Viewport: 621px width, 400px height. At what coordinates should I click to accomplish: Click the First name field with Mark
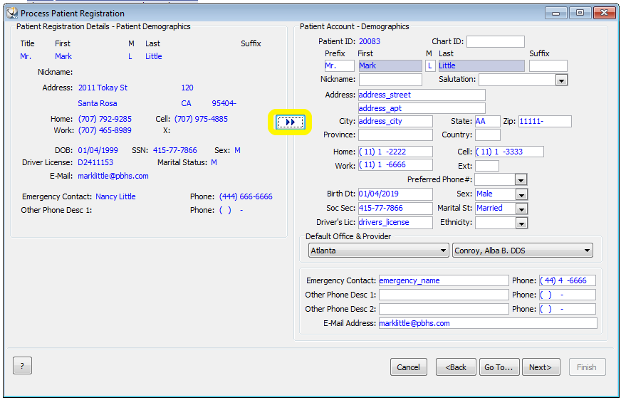pyautogui.click(x=390, y=65)
